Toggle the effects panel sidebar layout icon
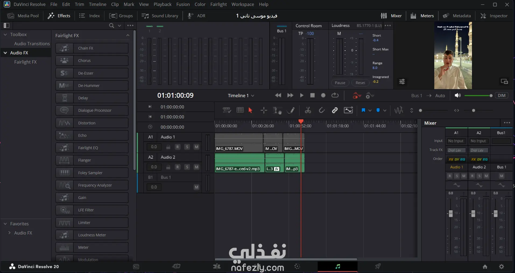515x273 pixels. (6, 26)
